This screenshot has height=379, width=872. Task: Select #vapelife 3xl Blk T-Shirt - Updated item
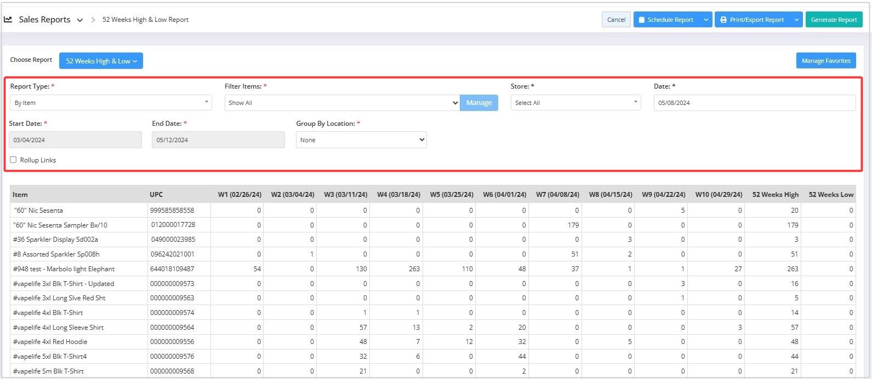point(63,284)
